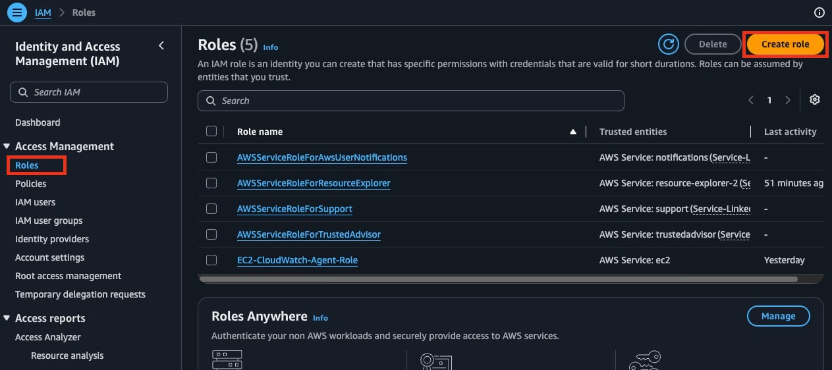Click the Manage button for Roles Anywhere

tap(779, 316)
